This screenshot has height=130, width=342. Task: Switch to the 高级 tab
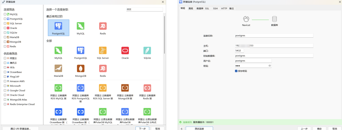(x=191, y=8)
